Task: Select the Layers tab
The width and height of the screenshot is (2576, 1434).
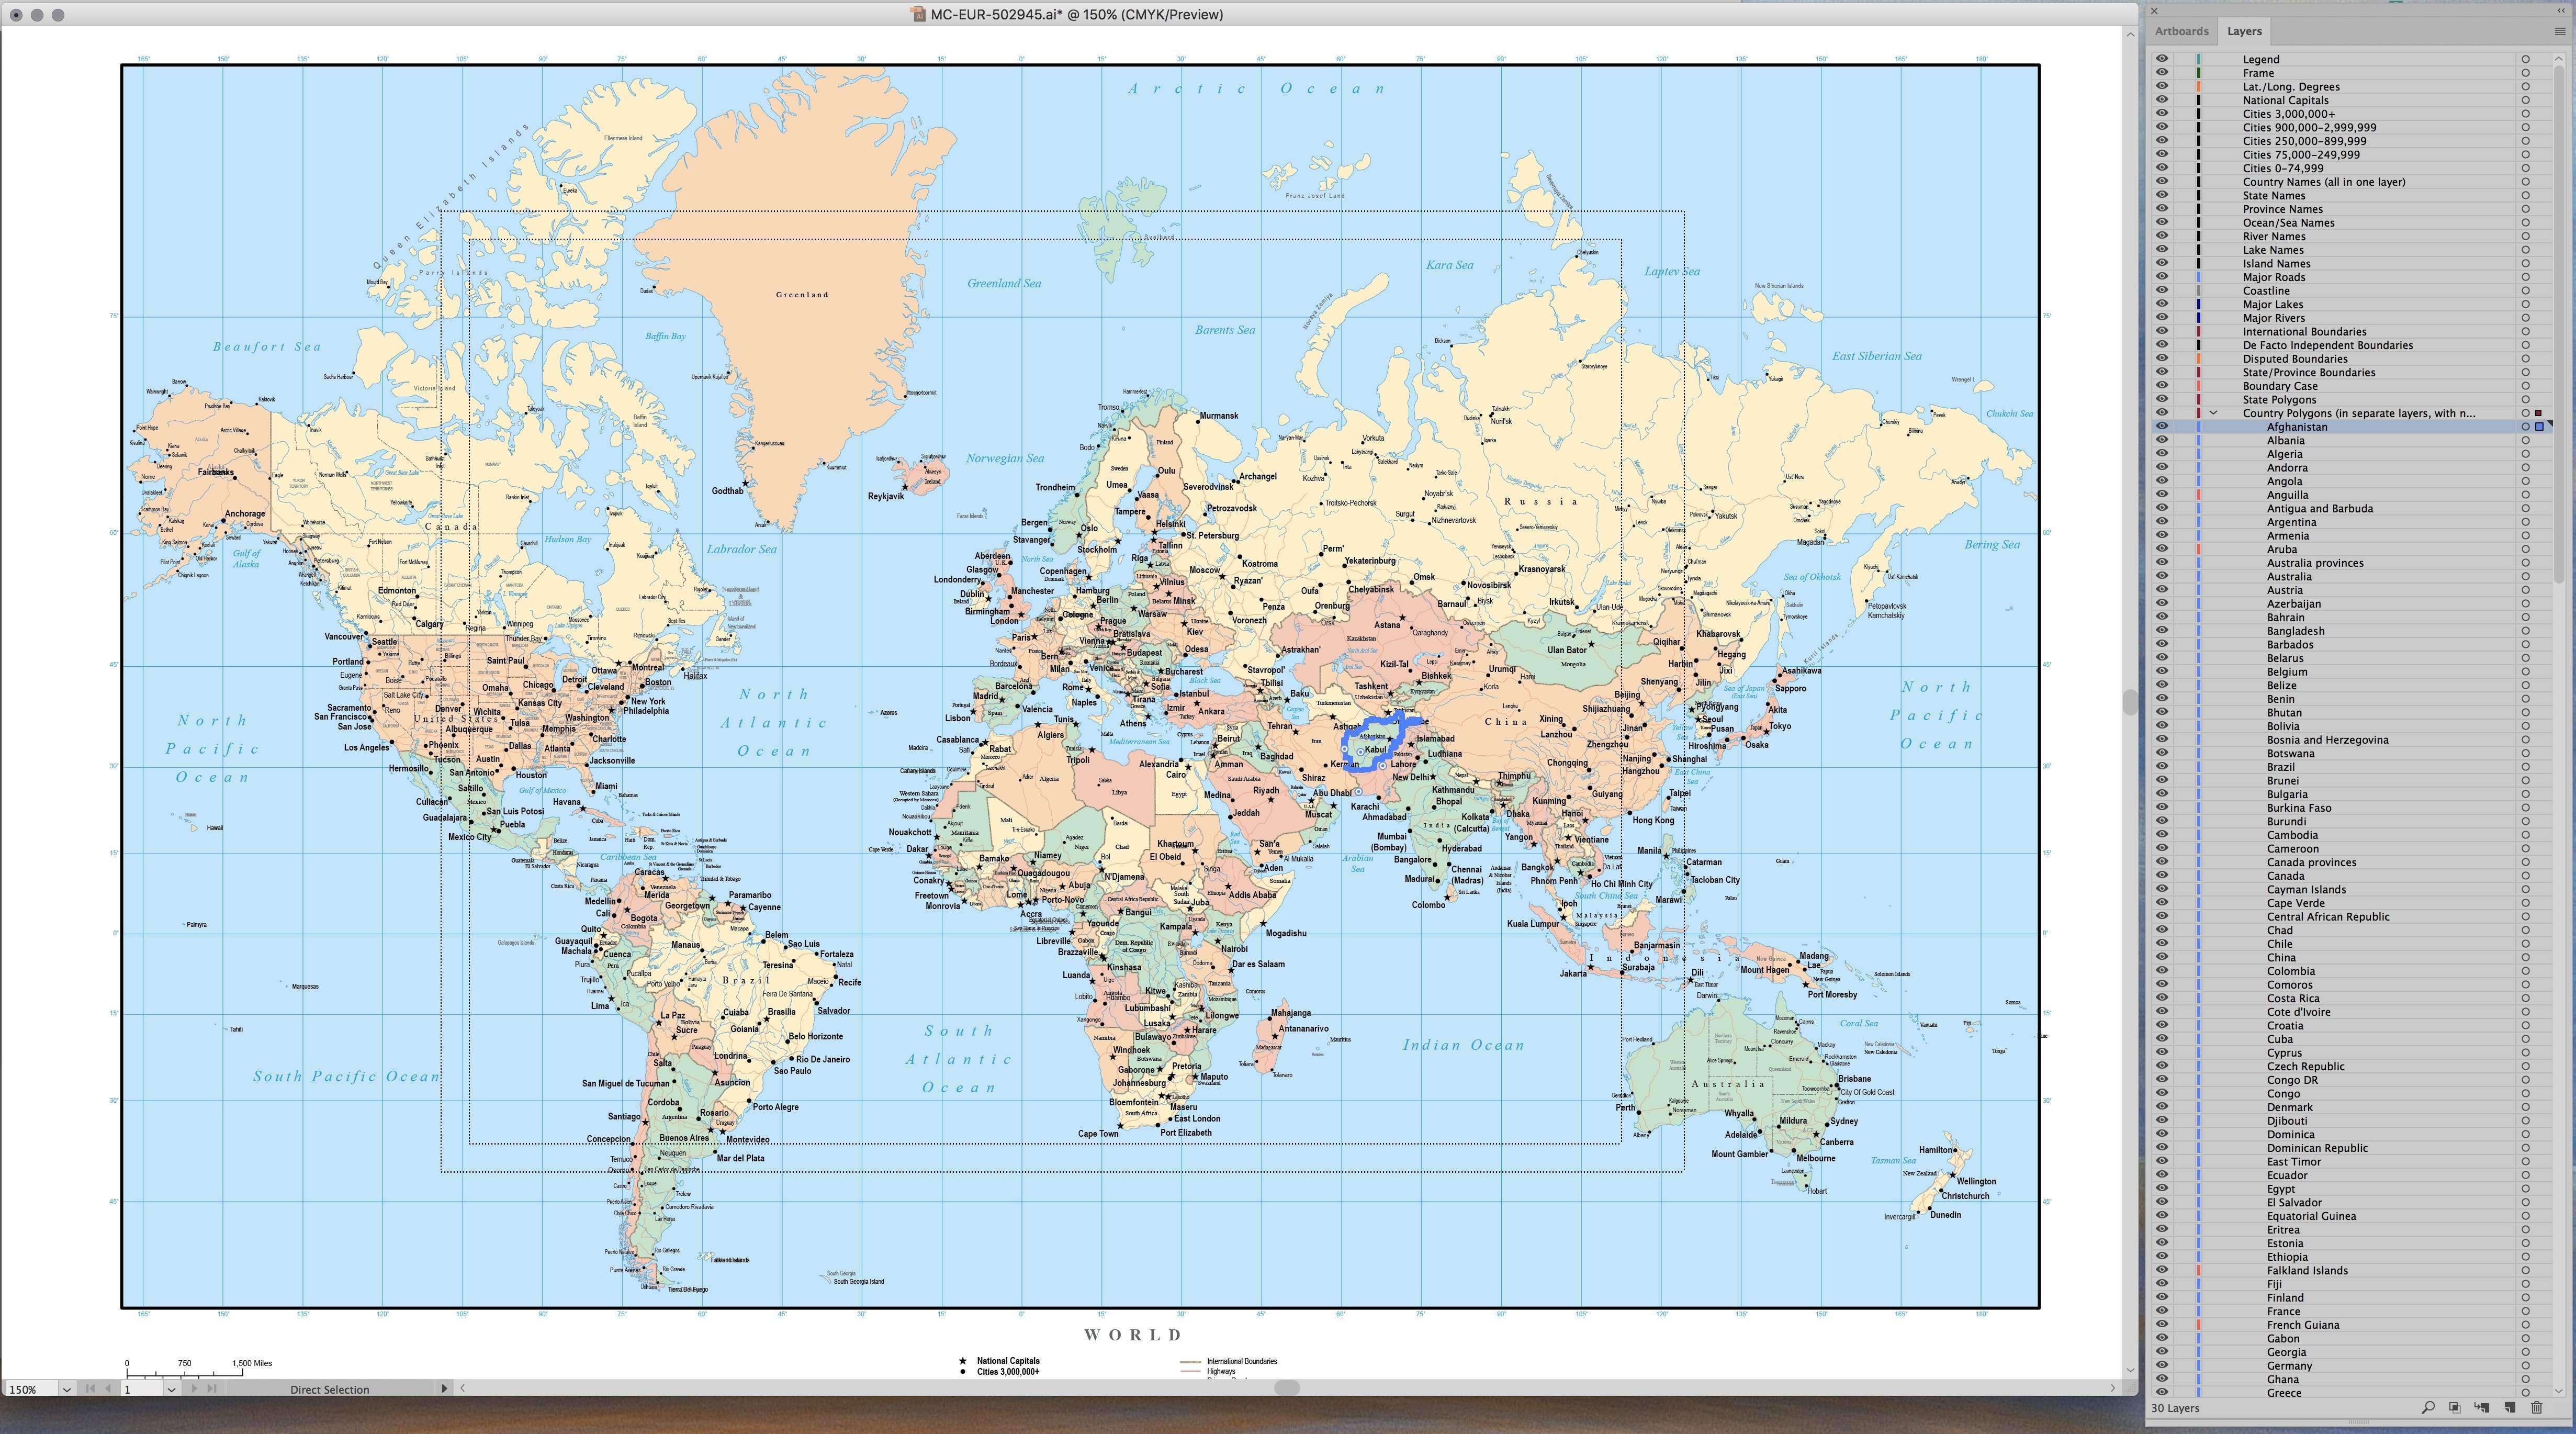Action: (x=2244, y=31)
